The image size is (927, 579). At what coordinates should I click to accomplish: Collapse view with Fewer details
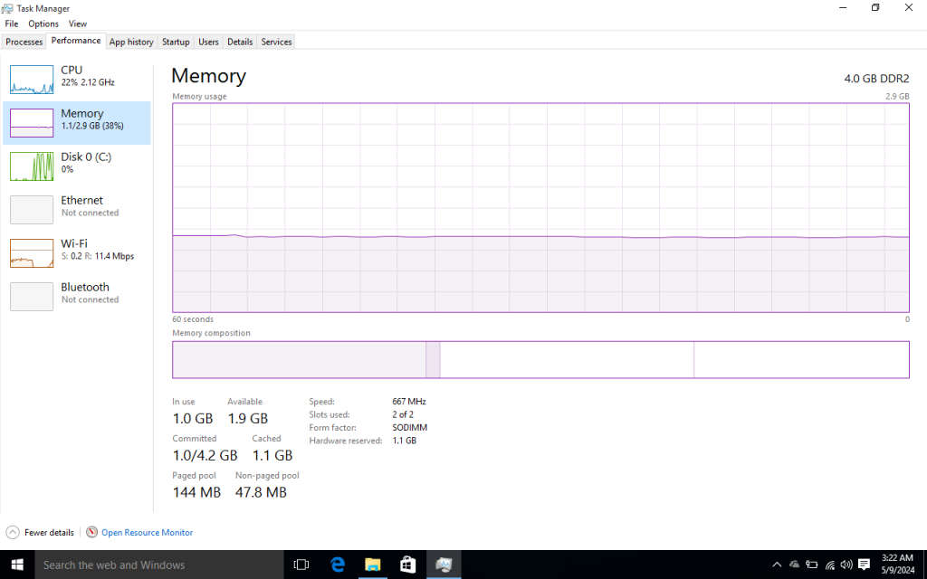pos(40,532)
